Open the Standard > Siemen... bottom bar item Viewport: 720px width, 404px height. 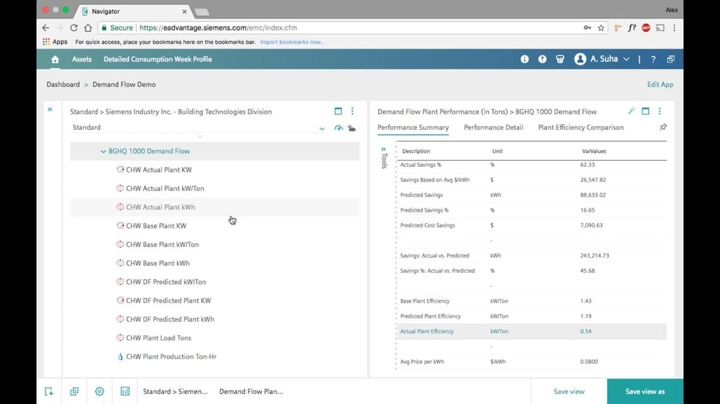click(x=175, y=391)
